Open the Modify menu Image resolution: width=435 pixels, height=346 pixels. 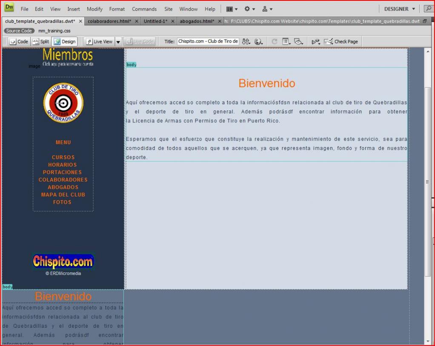[x=94, y=9]
